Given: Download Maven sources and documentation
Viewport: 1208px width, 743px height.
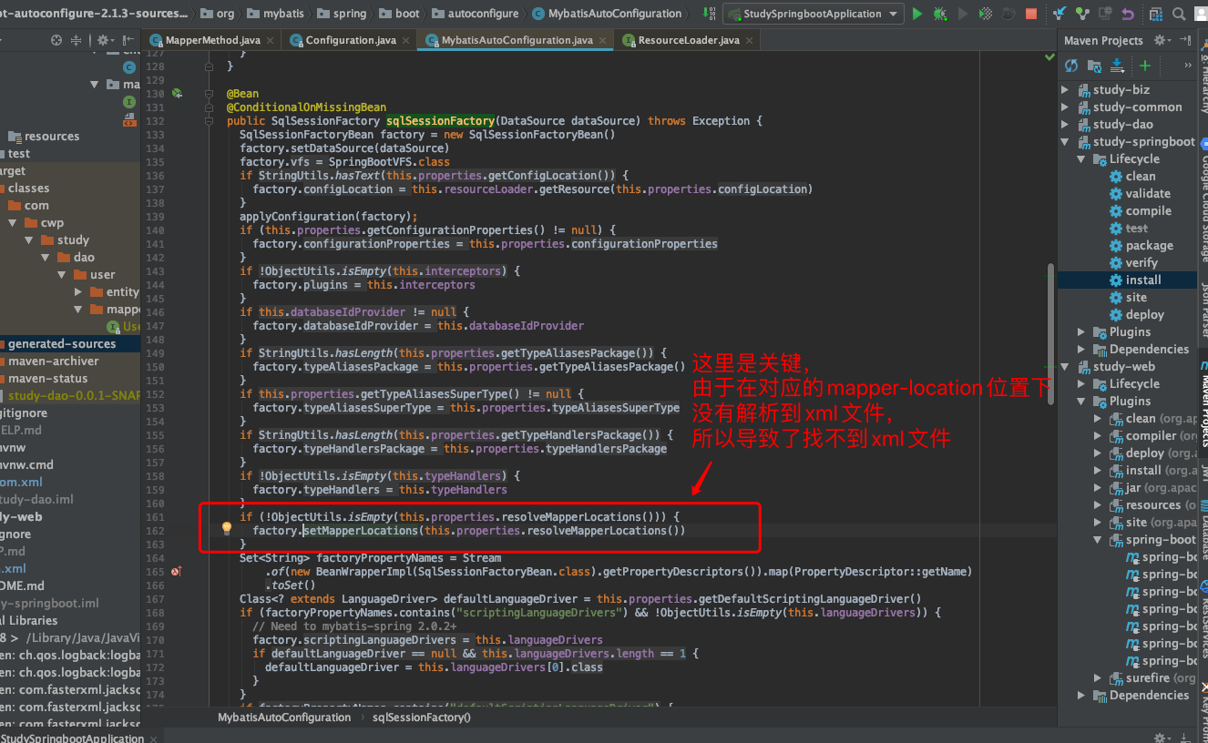Looking at the screenshot, I should coord(1117,66).
